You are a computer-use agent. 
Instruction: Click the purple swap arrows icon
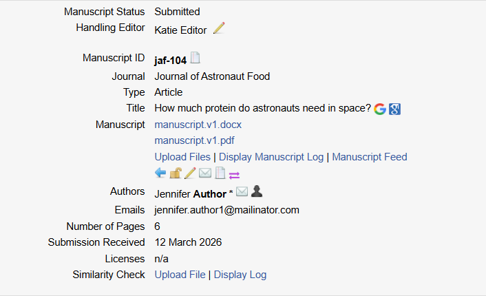click(x=234, y=174)
